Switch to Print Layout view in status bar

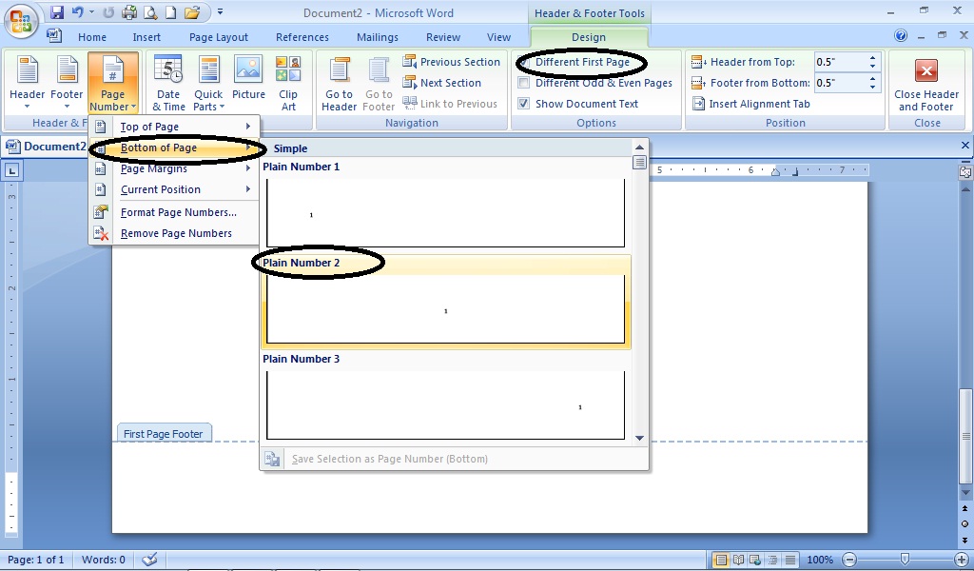click(x=721, y=560)
